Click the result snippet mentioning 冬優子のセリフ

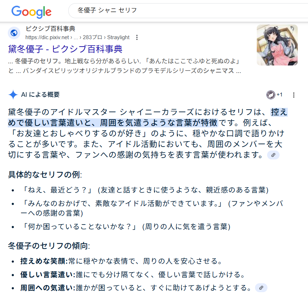point(124,66)
